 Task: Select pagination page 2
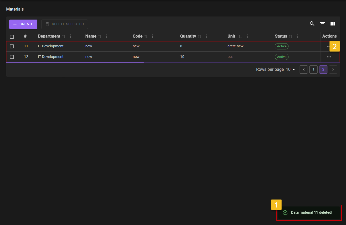(323, 70)
